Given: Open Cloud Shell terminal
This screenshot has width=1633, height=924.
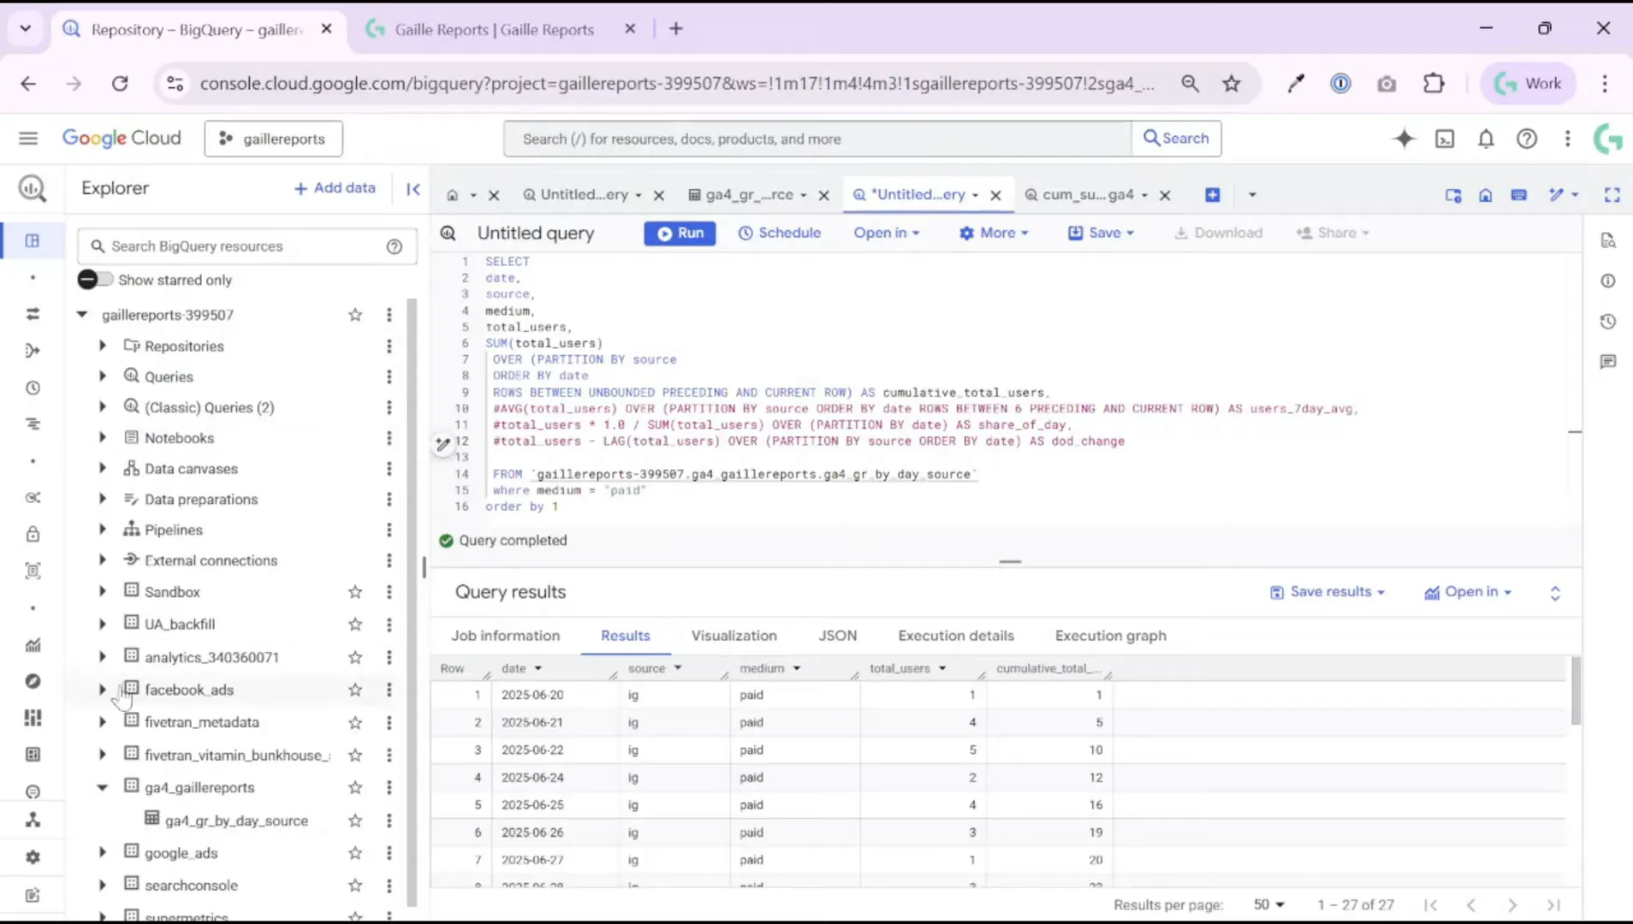Looking at the screenshot, I should [1445, 139].
